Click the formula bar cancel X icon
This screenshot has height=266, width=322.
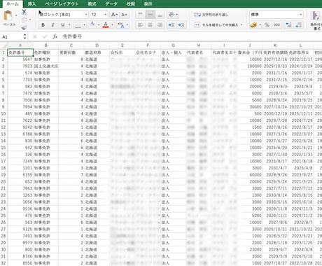tap(35, 36)
